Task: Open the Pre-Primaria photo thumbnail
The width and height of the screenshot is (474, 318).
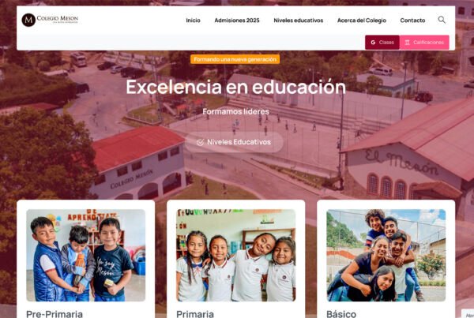Action: point(86,255)
